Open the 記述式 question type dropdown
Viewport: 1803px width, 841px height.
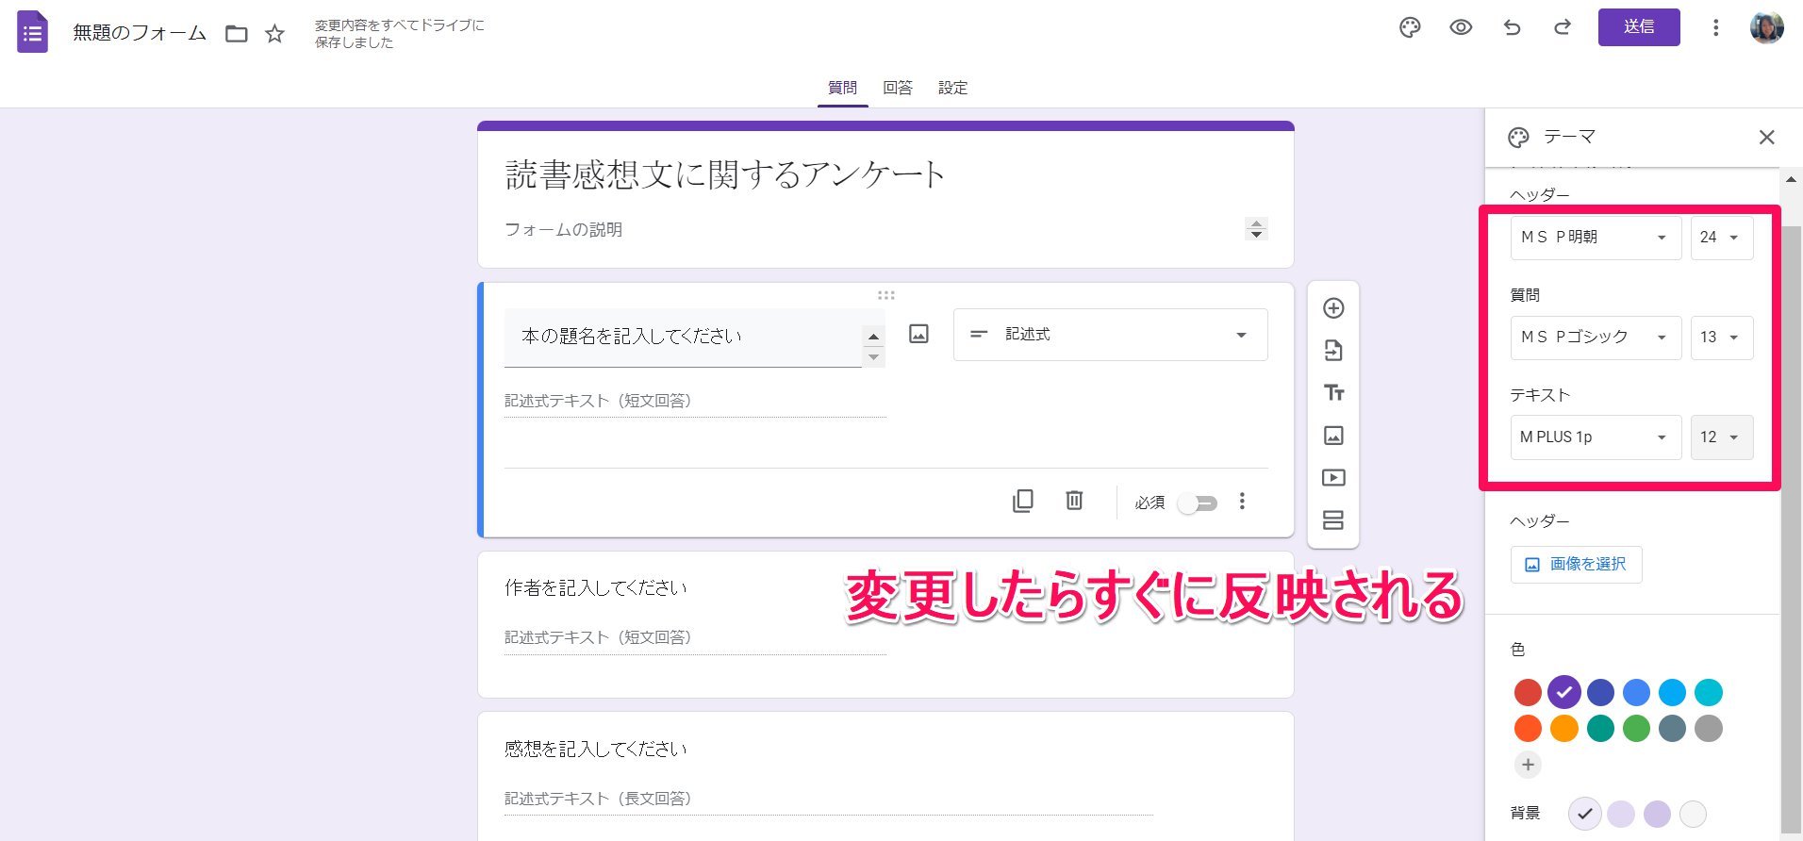[1110, 335]
